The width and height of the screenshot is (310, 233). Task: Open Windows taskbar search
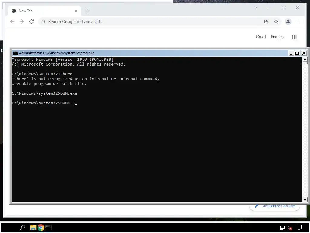pos(22,228)
